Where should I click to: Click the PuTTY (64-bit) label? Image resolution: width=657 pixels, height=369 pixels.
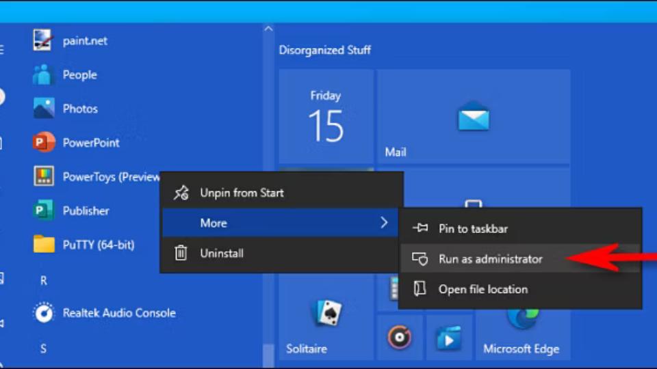(x=99, y=245)
